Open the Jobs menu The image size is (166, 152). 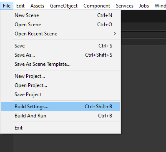click(144, 6)
